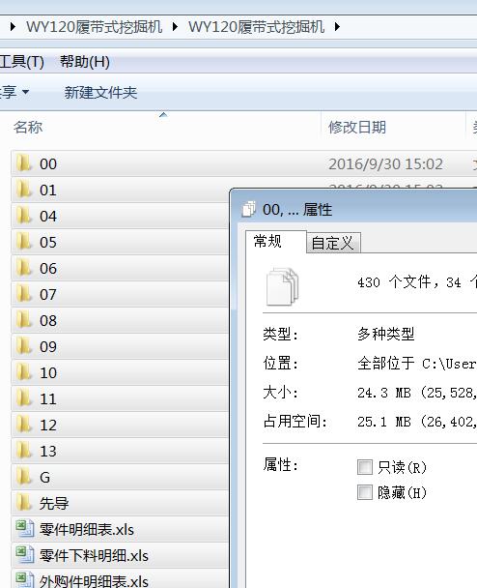The width and height of the screenshot is (477, 588).
Task: Click the 多种类型 type value
Action: 386,334
